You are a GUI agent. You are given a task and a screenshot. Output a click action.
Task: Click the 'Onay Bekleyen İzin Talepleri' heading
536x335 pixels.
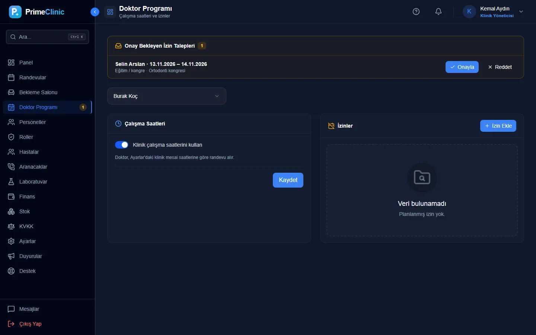click(x=160, y=46)
